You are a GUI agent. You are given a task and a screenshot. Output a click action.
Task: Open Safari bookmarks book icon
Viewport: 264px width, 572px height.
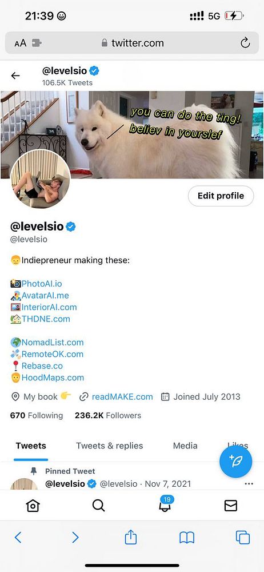(x=187, y=538)
